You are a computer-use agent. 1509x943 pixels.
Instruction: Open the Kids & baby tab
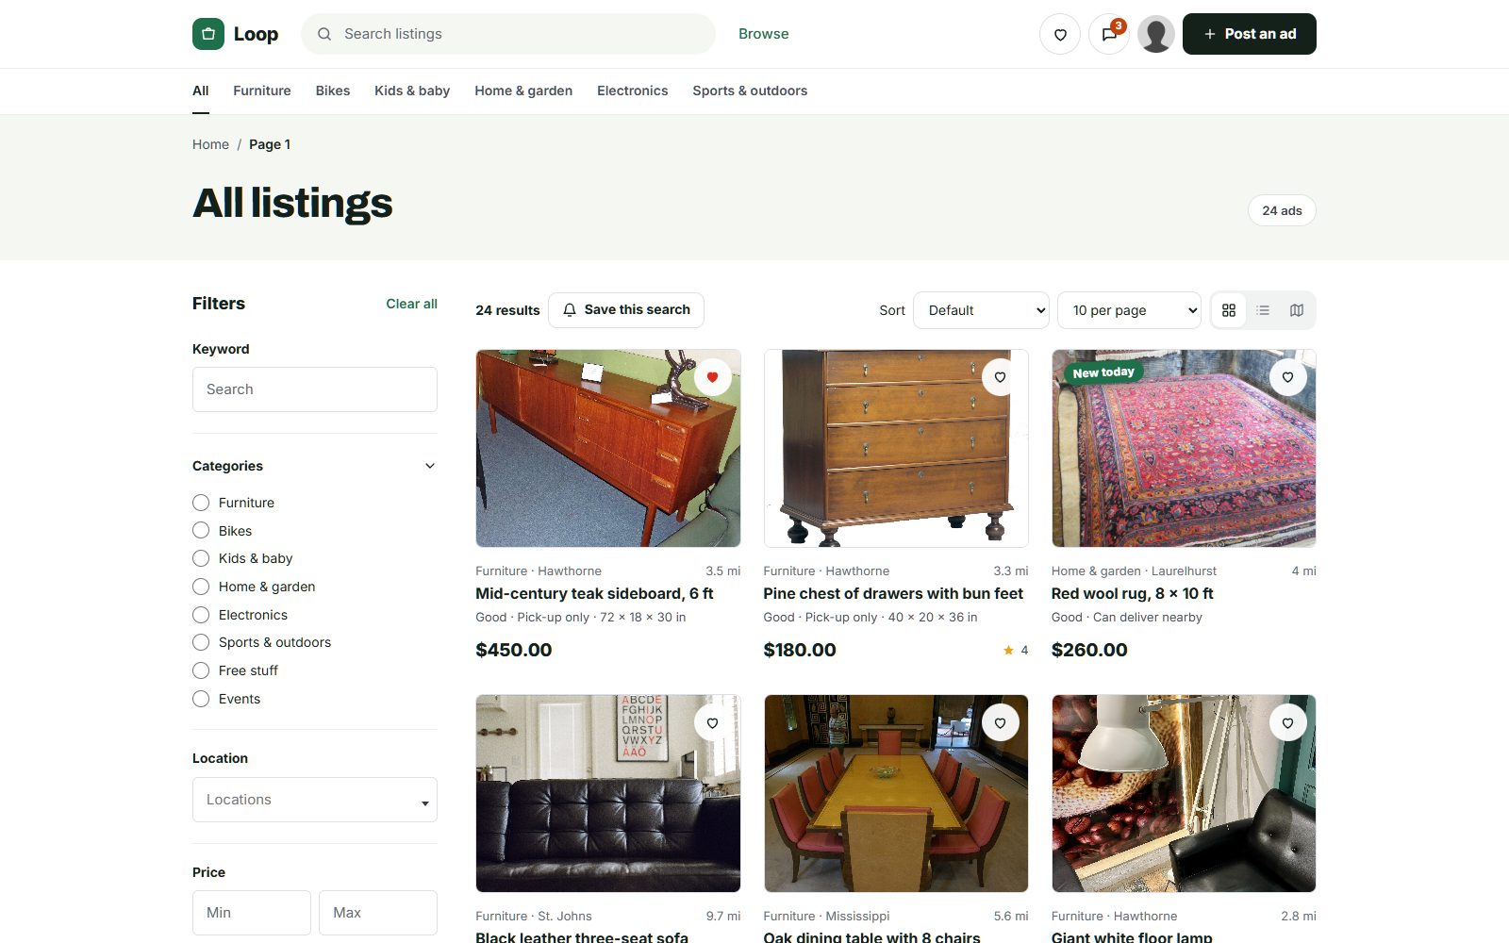pyautogui.click(x=412, y=91)
